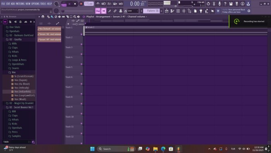Screen dimensions: 271x153
Task: Select Serum 2 #2 channel volume clip
Action: [49, 34]
